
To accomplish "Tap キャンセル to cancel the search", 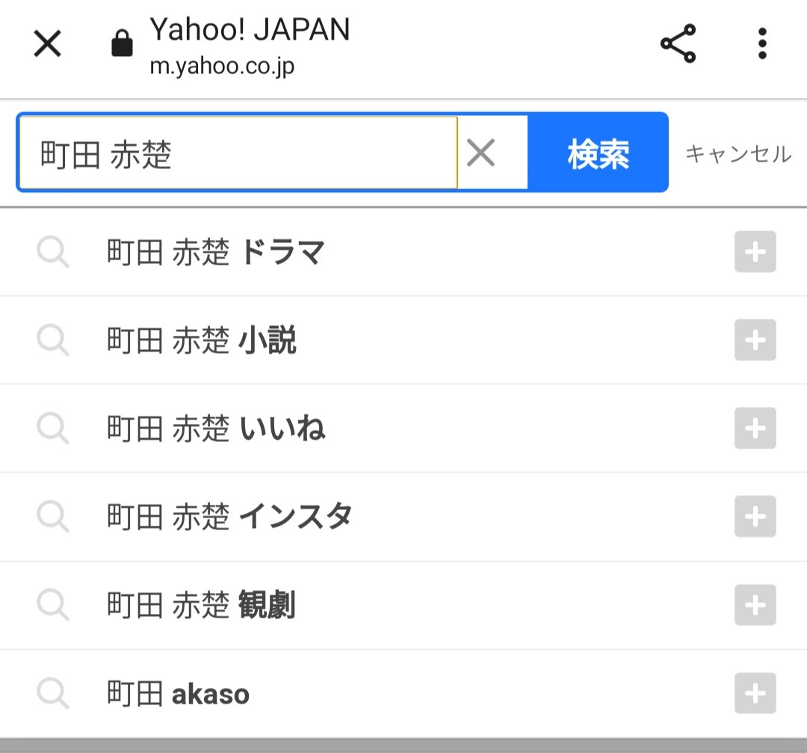I will coord(738,153).
